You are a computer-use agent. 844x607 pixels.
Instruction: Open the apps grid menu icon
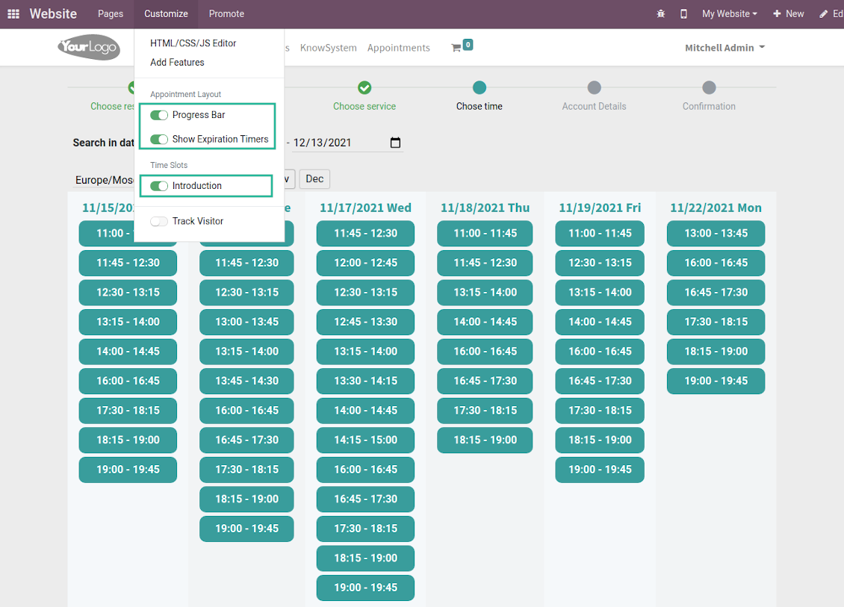click(x=13, y=14)
